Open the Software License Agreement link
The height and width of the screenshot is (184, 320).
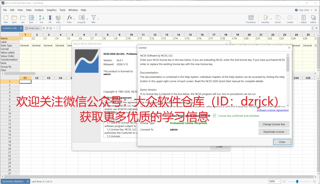click(273, 110)
